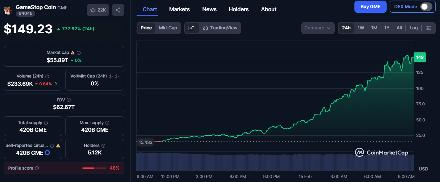Image resolution: width=440 pixels, height=182 pixels.
Task: Open Profile score info icon
Action: pos(37,168)
